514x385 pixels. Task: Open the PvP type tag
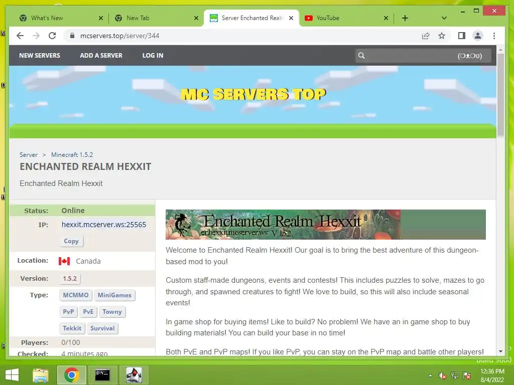point(68,312)
